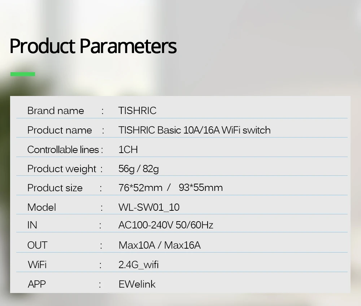361x306 pixels.
Task: Click the green accent bar under heading
Action: 22,74
